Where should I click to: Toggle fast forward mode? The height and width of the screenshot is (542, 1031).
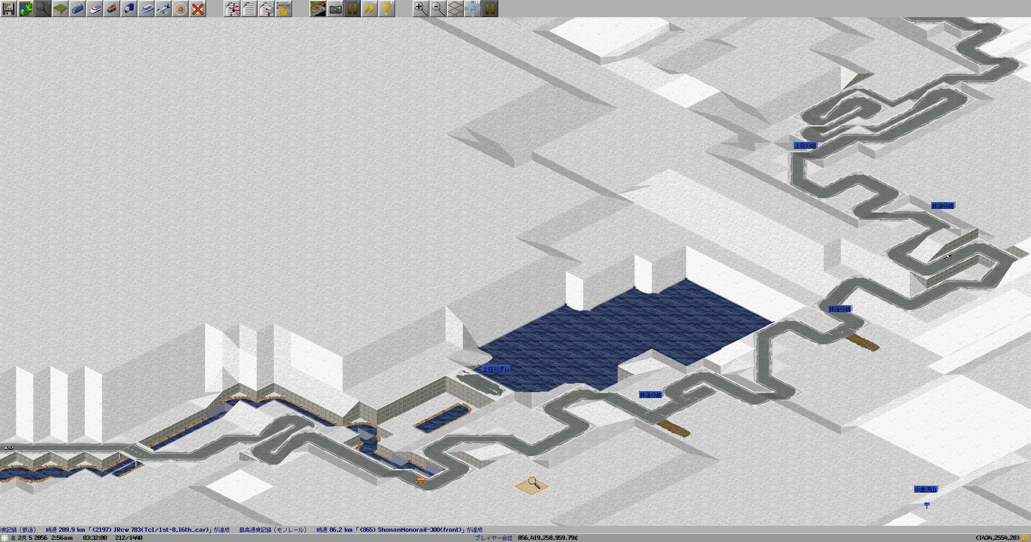(369, 9)
